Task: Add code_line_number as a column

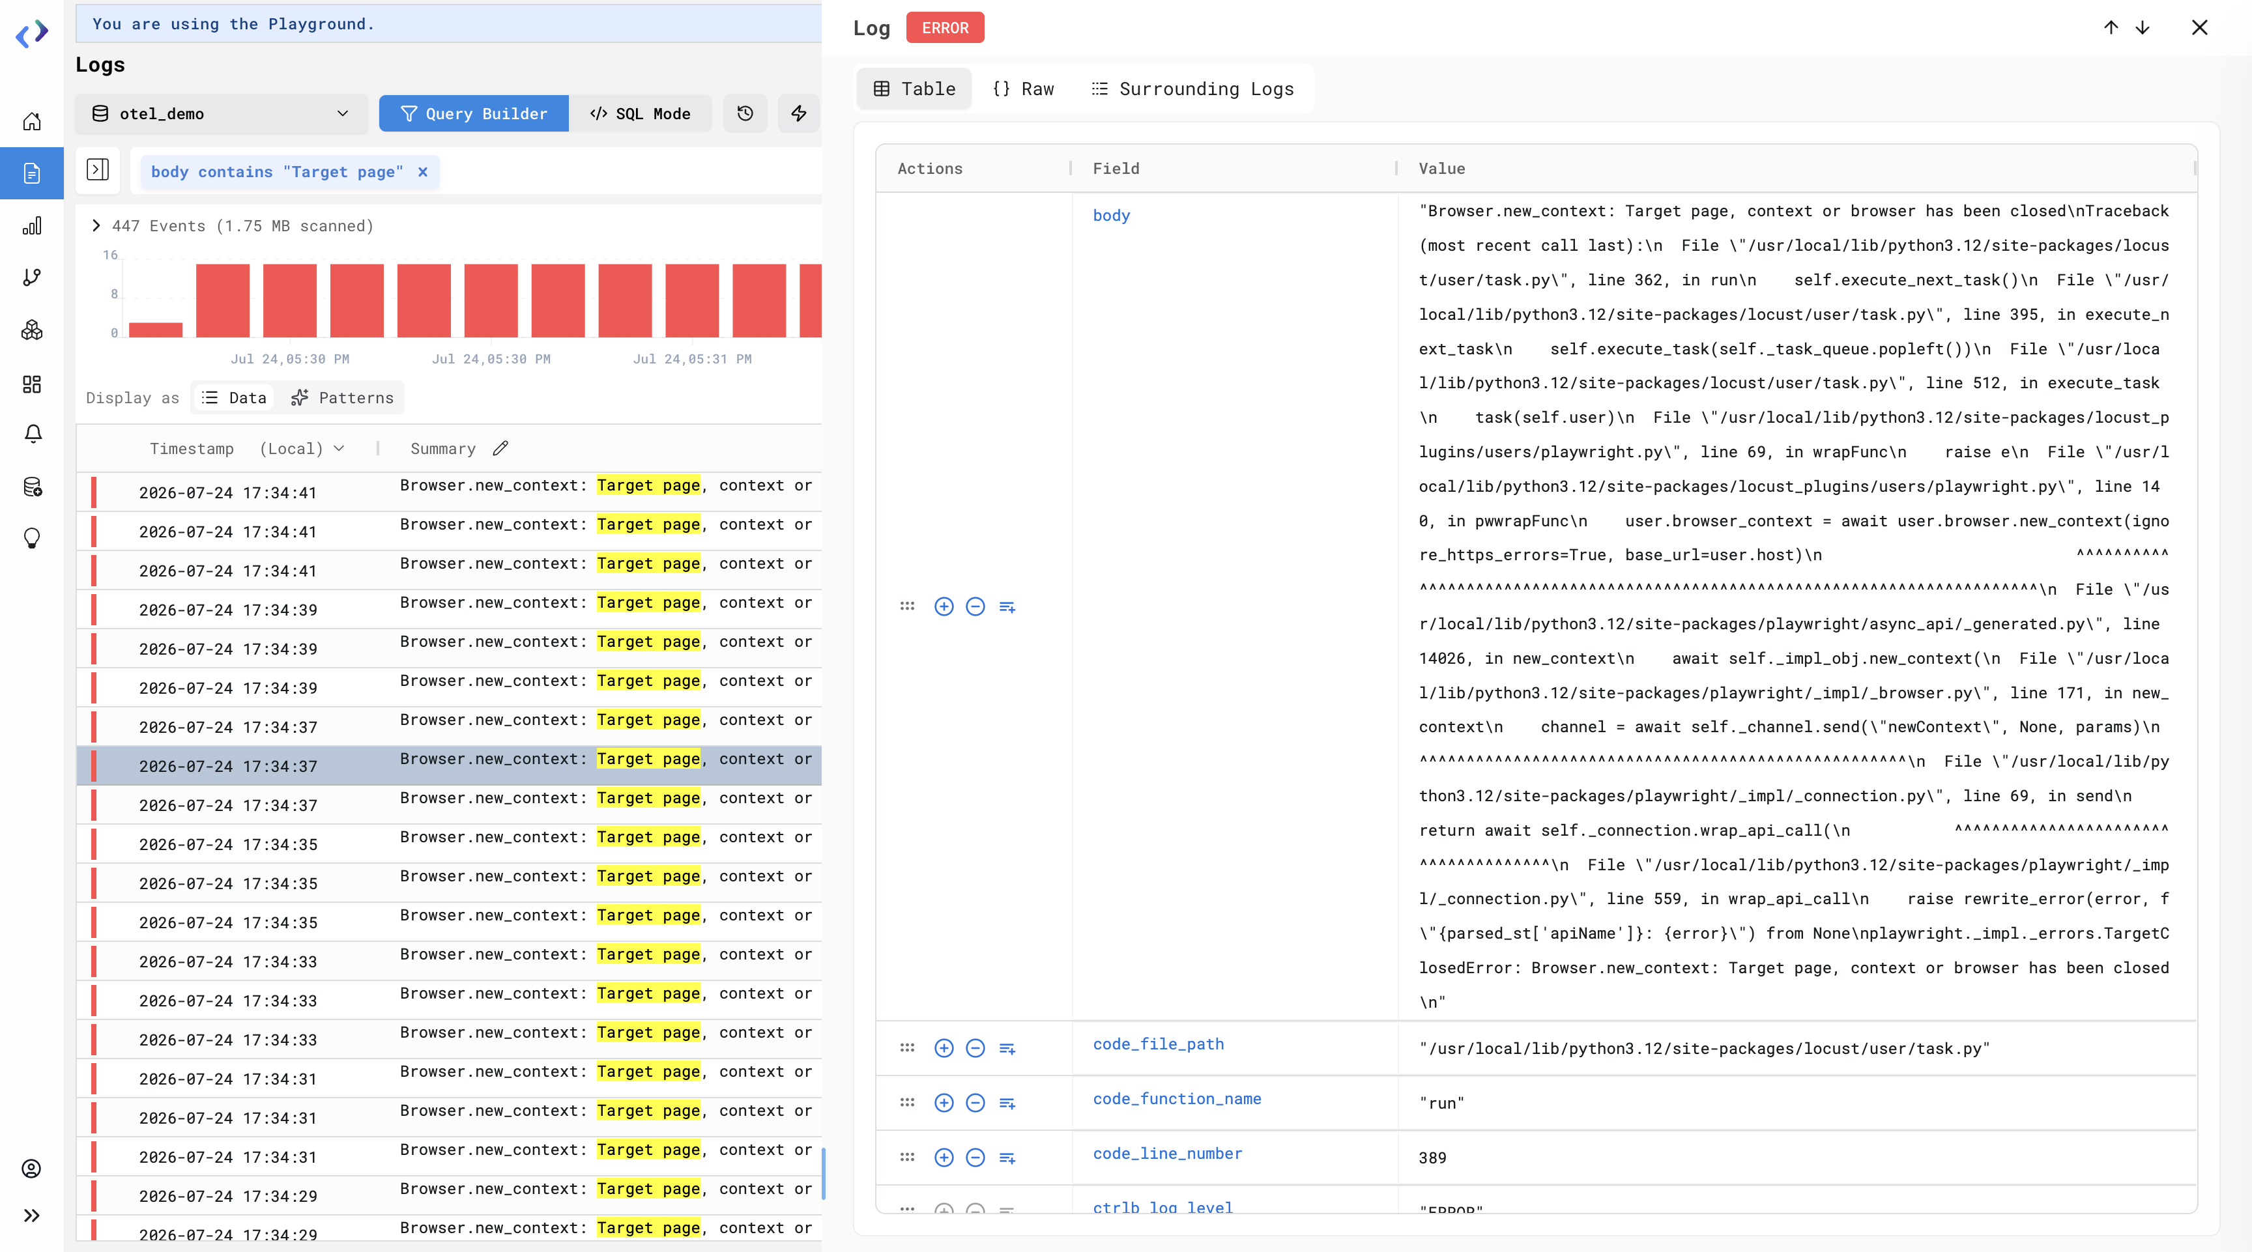Action: (1007, 1158)
